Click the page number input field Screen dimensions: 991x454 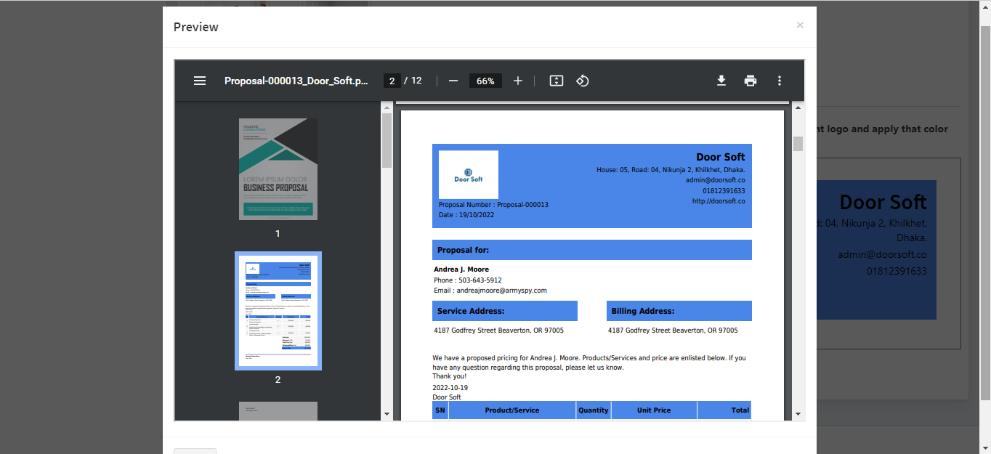coord(392,81)
